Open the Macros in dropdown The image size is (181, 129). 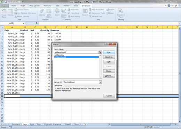pos(100,82)
